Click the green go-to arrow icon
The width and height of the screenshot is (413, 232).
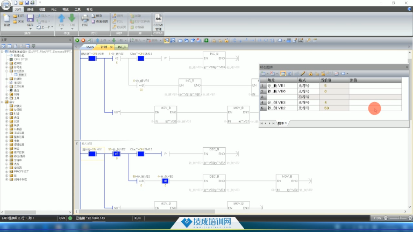coord(206,40)
